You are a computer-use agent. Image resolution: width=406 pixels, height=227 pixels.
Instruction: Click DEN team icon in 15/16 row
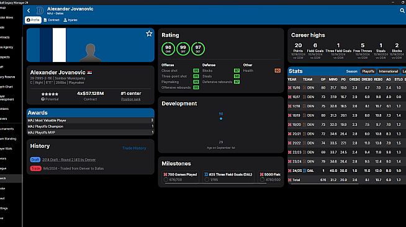(x=305, y=88)
